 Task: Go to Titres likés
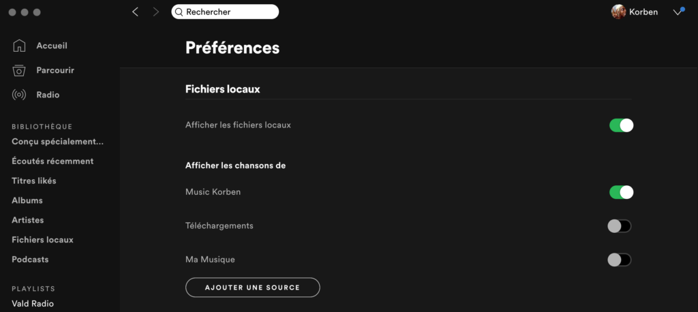point(34,181)
